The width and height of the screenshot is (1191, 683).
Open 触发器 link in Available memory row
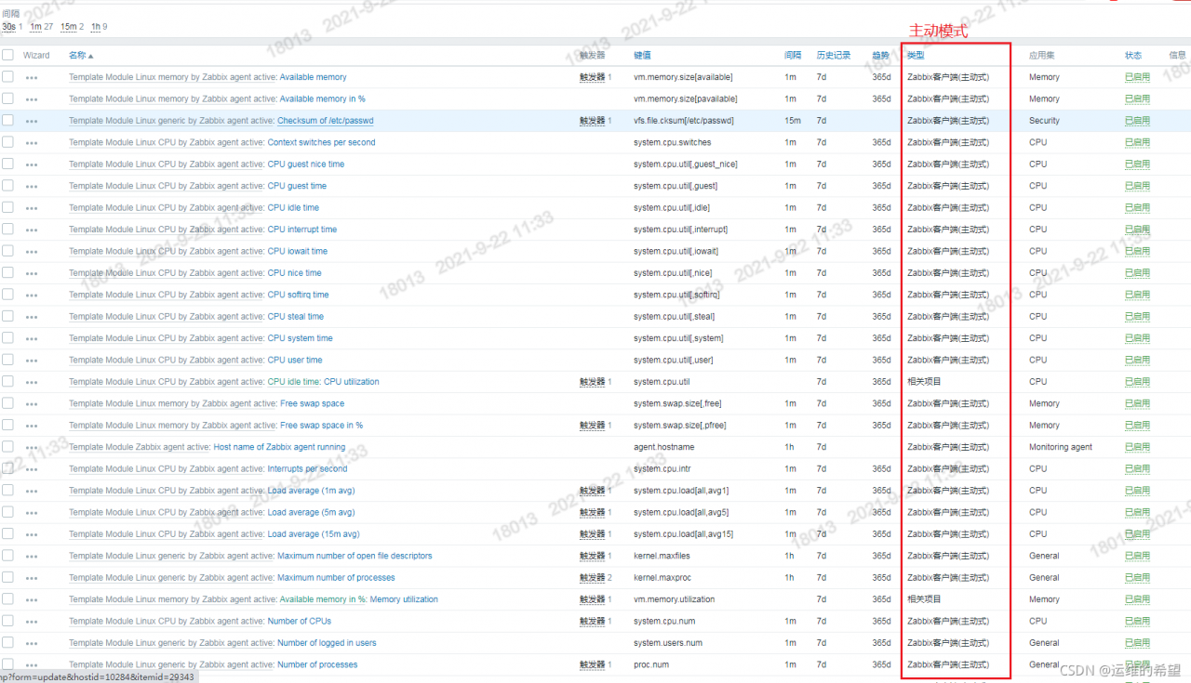pos(592,77)
